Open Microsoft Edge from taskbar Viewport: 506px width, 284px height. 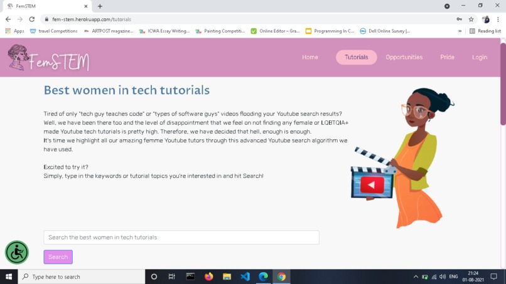263,276
